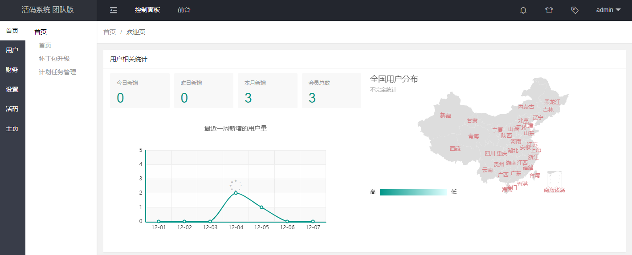632x255 pixels.
Task: Switch to the 控制面板 top tab
Action: click(x=147, y=10)
